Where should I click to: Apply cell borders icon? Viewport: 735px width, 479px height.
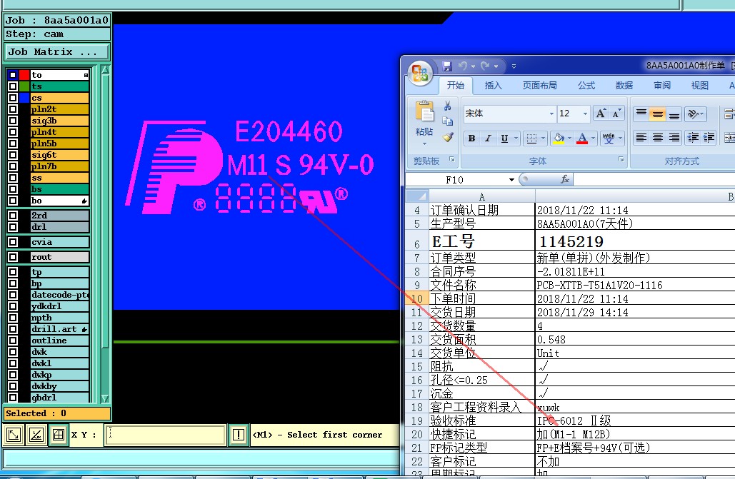tap(531, 138)
